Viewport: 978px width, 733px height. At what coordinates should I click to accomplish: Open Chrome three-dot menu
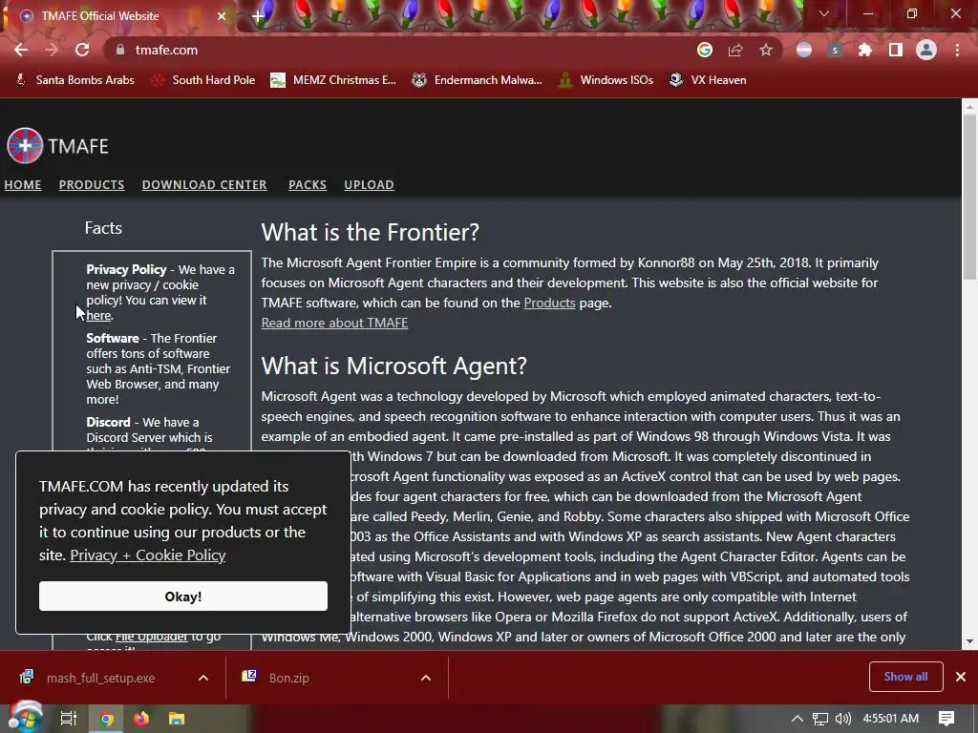(x=957, y=50)
